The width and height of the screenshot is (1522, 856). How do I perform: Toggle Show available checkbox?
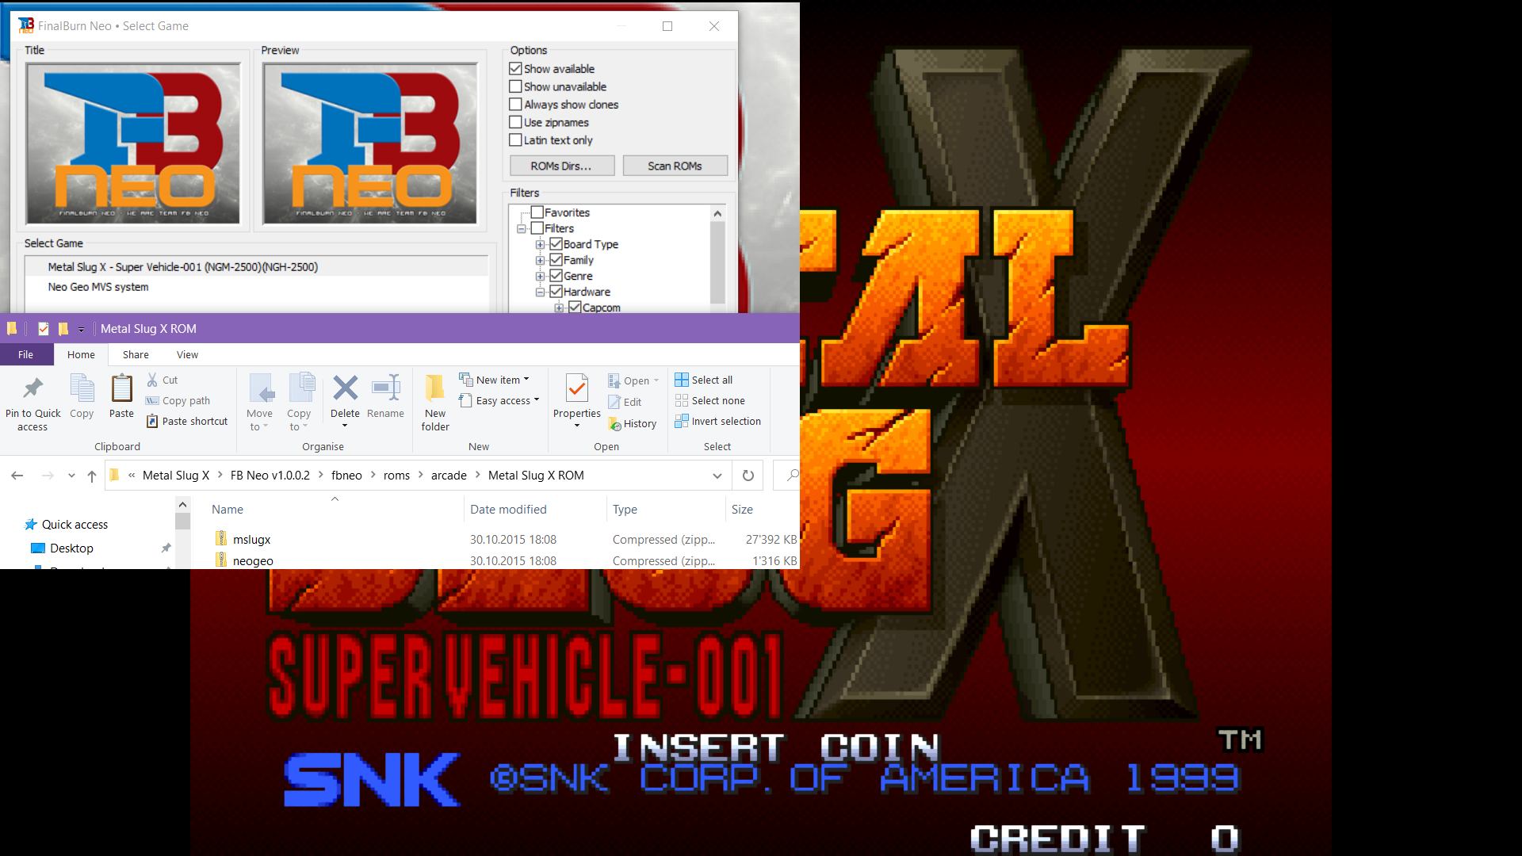[515, 69]
